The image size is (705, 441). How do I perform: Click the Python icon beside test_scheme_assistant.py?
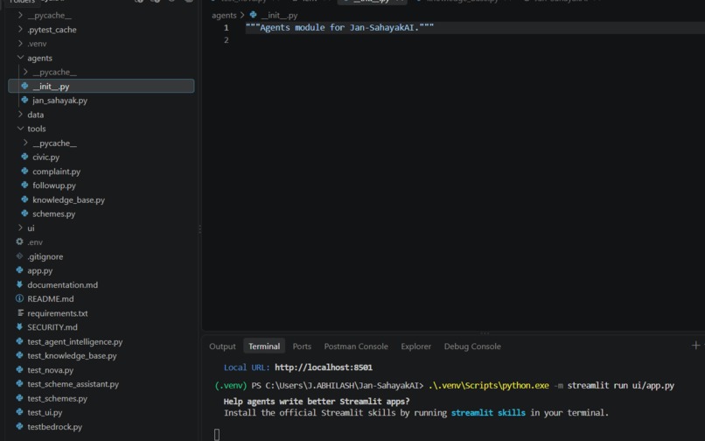click(x=19, y=383)
